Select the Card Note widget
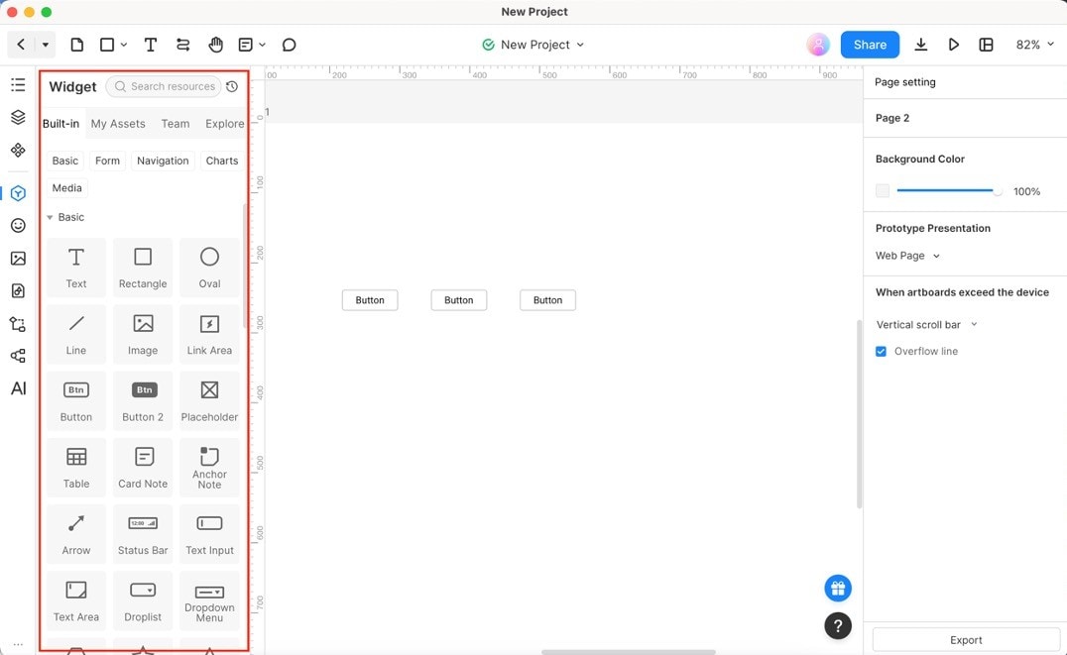Viewport: 1067px width, 655px height. tap(143, 468)
